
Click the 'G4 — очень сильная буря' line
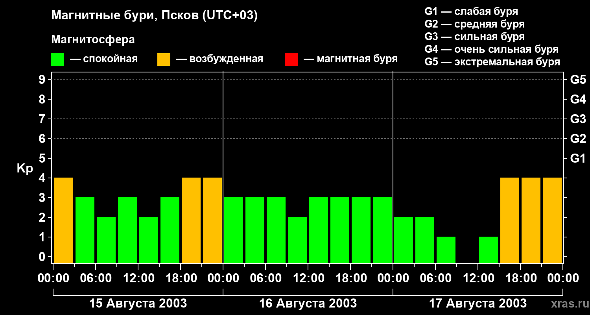pyautogui.click(x=491, y=49)
